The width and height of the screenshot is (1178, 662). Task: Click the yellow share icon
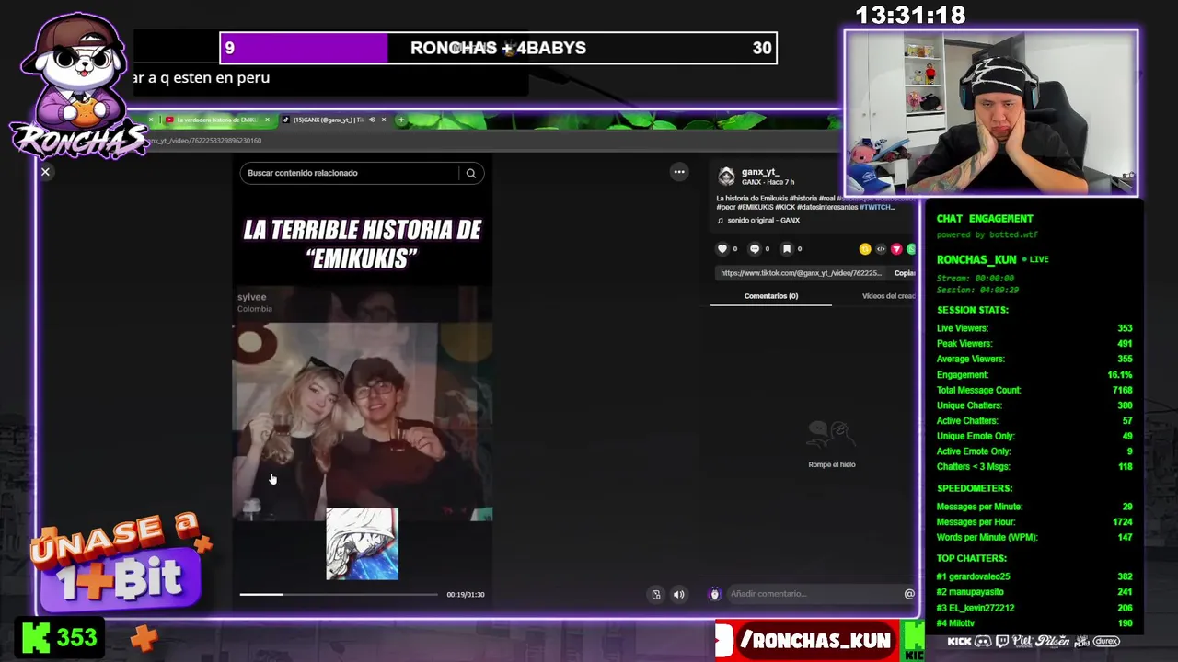coord(865,249)
